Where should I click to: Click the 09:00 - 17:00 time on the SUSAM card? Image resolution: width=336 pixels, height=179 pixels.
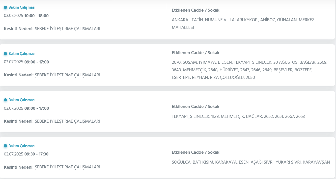37,62
